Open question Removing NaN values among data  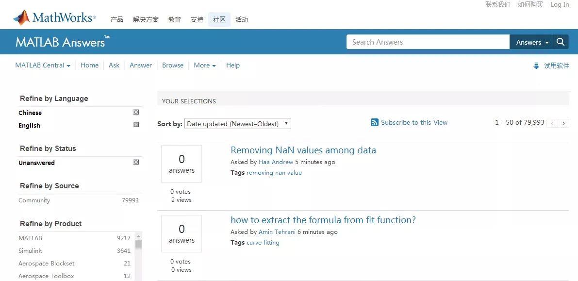pyautogui.click(x=303, y=150)
